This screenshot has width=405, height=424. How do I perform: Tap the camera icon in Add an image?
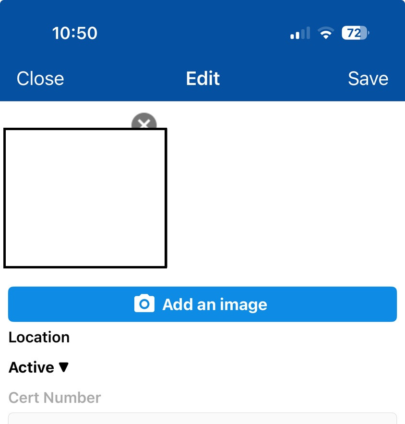click(144, 303)
